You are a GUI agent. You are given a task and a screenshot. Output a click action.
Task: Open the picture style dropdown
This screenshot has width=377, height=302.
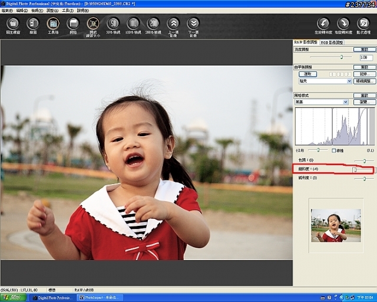click(x=322, y=102)
